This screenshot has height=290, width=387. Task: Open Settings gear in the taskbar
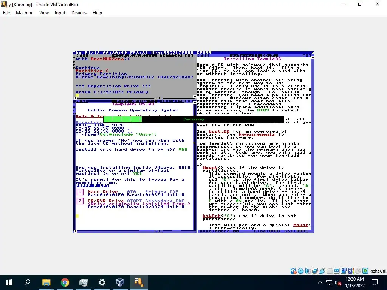102,282
